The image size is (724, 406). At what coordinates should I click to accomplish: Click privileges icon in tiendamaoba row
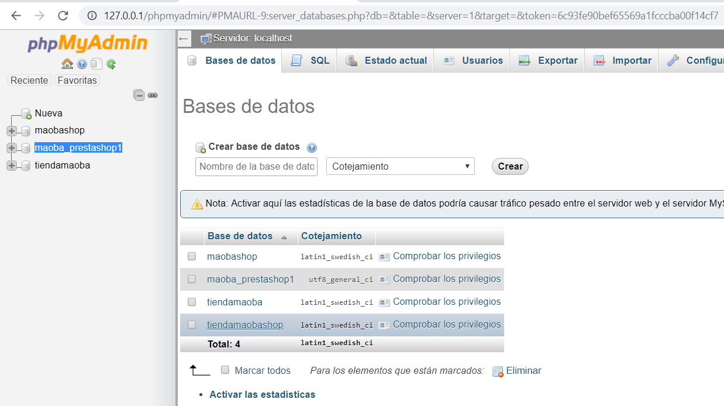tap(384, 302)
